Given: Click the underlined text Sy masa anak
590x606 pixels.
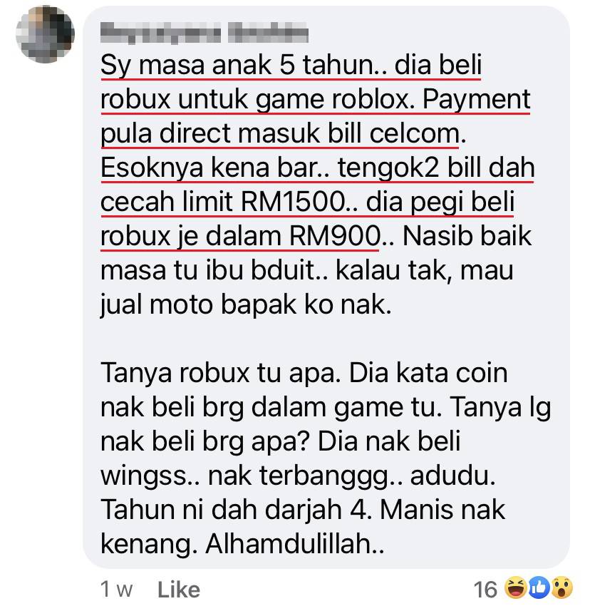Looking at the screenshot, I should tap(186, 65).
